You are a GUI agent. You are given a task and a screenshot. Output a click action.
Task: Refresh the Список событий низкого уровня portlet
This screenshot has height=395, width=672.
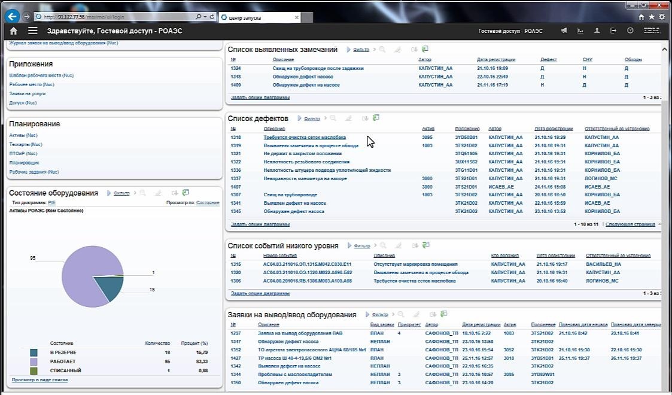(x=426, y=245)
